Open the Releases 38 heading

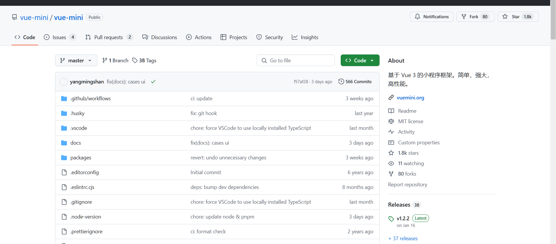click(x=404, y=205)
